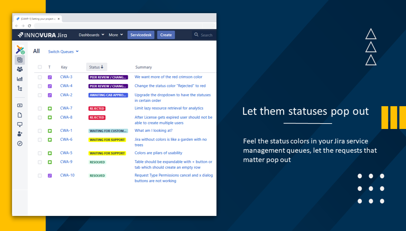
Task: Click yellow WAITING FOR SUPPORT status on CWA-6
Action: click(107, 140)
